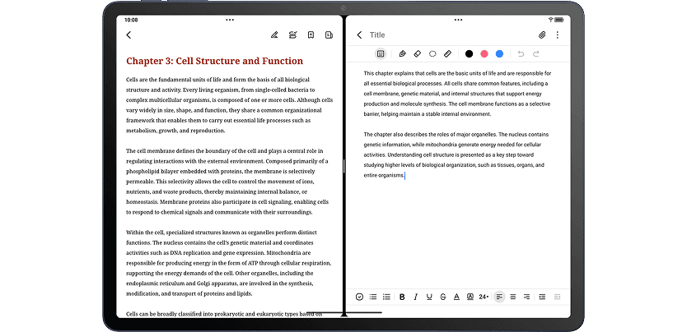Open the text color option
Viewport: 687px width, 332px height.
click(456, 297)
